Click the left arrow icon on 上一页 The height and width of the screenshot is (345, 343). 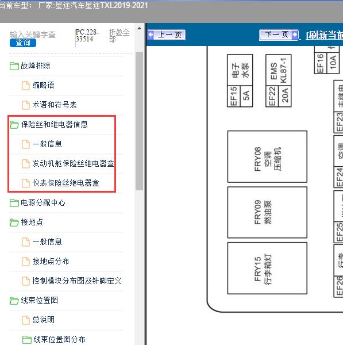151,34
